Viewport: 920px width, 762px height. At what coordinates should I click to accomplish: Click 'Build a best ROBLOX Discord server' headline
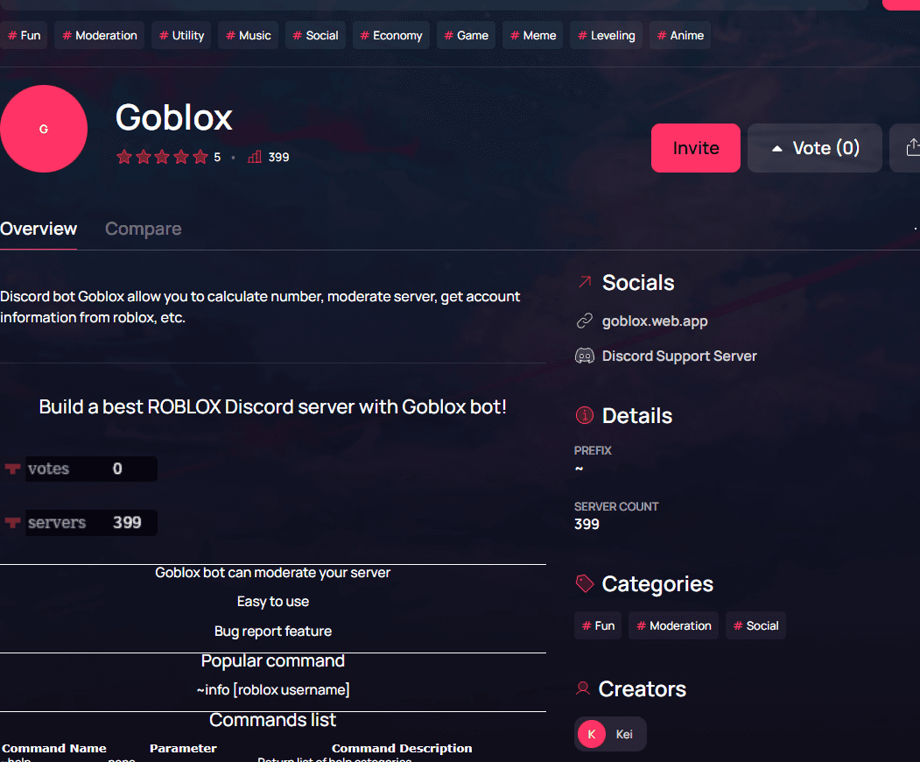pos(273,406)
